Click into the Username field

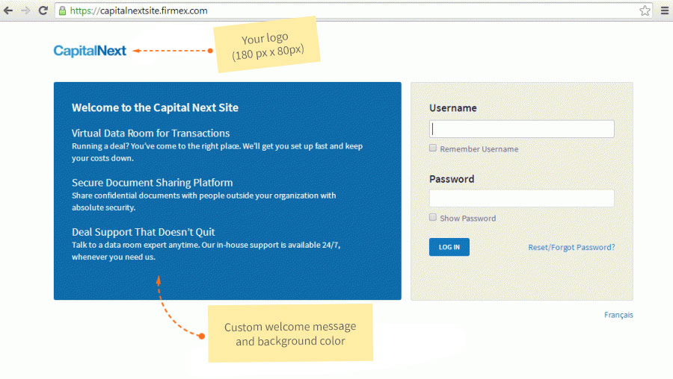[521, 129]
